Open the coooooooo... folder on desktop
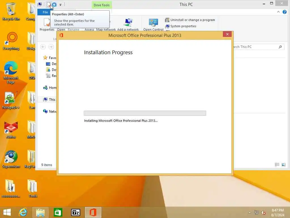 [11, 188]
